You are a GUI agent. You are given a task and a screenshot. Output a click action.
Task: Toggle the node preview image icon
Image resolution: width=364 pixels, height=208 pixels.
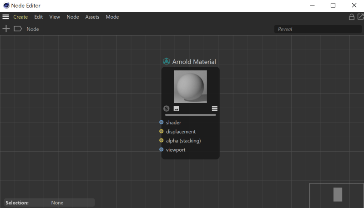(x=177, y=109)
